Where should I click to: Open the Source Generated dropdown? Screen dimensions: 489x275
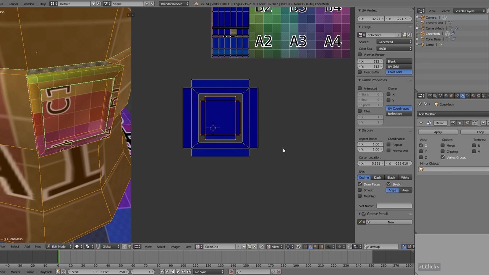pos(394,42)
